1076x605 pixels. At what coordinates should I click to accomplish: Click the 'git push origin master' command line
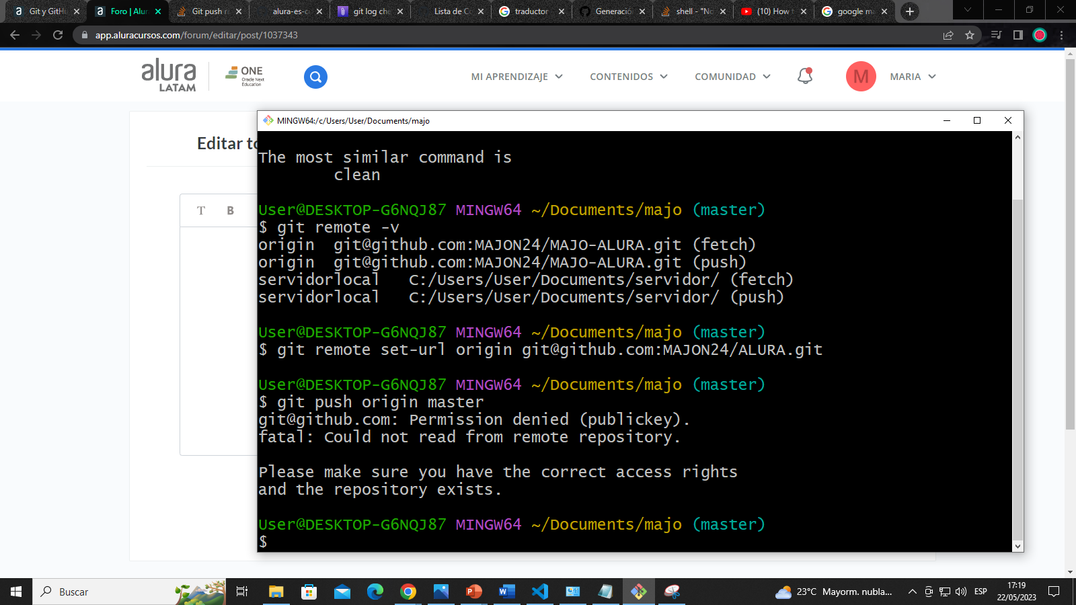[x=371, y=402]
